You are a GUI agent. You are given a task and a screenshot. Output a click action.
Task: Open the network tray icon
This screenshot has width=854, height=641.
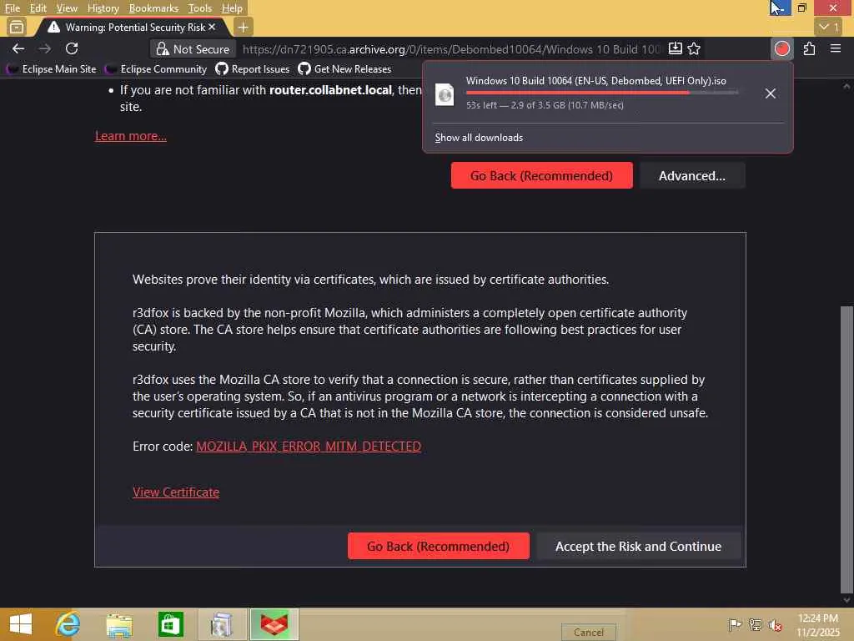pos(755,624)
